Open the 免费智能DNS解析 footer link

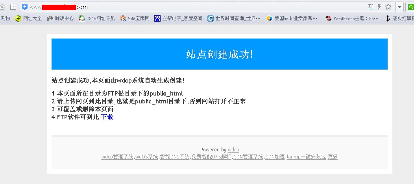pos(211,156)
